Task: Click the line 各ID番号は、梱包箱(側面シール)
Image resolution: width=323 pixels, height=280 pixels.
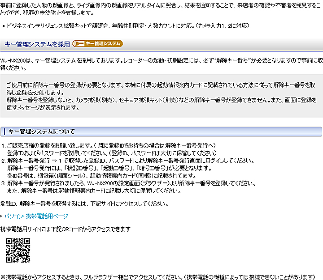Action: coord(102,176)
